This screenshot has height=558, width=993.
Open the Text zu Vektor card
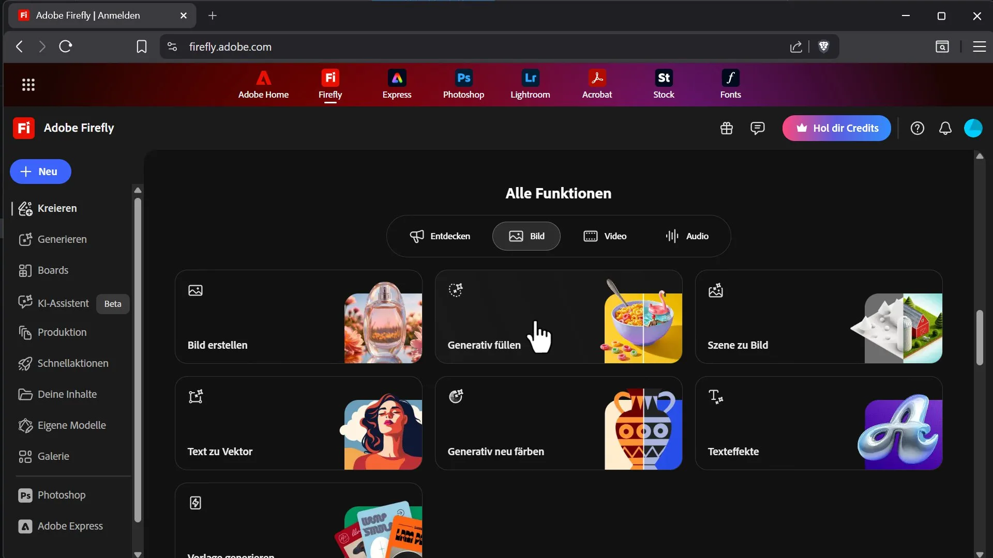tap(298, 423)
